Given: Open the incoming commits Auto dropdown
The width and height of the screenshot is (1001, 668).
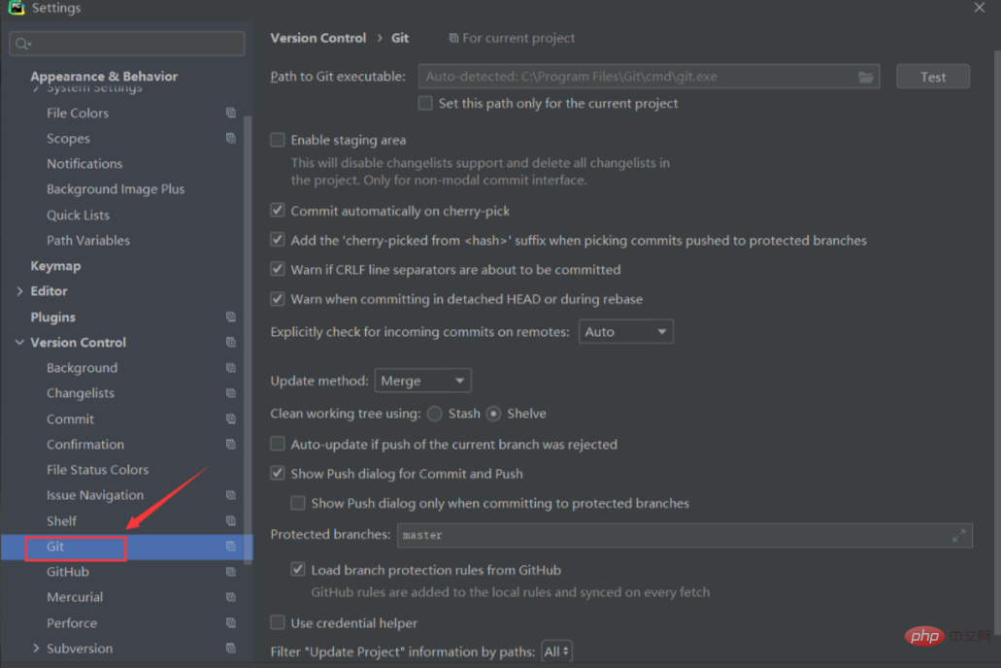Looking at the screenshot, I should click(x=625, y=332).
